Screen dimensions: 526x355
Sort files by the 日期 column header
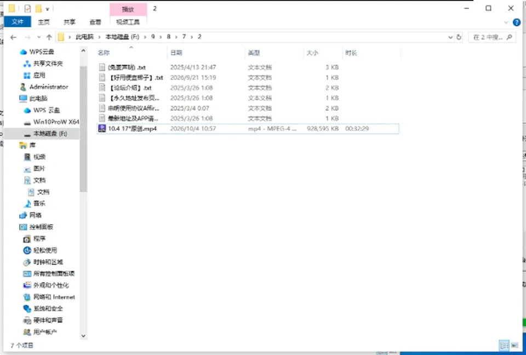[176, 53]
